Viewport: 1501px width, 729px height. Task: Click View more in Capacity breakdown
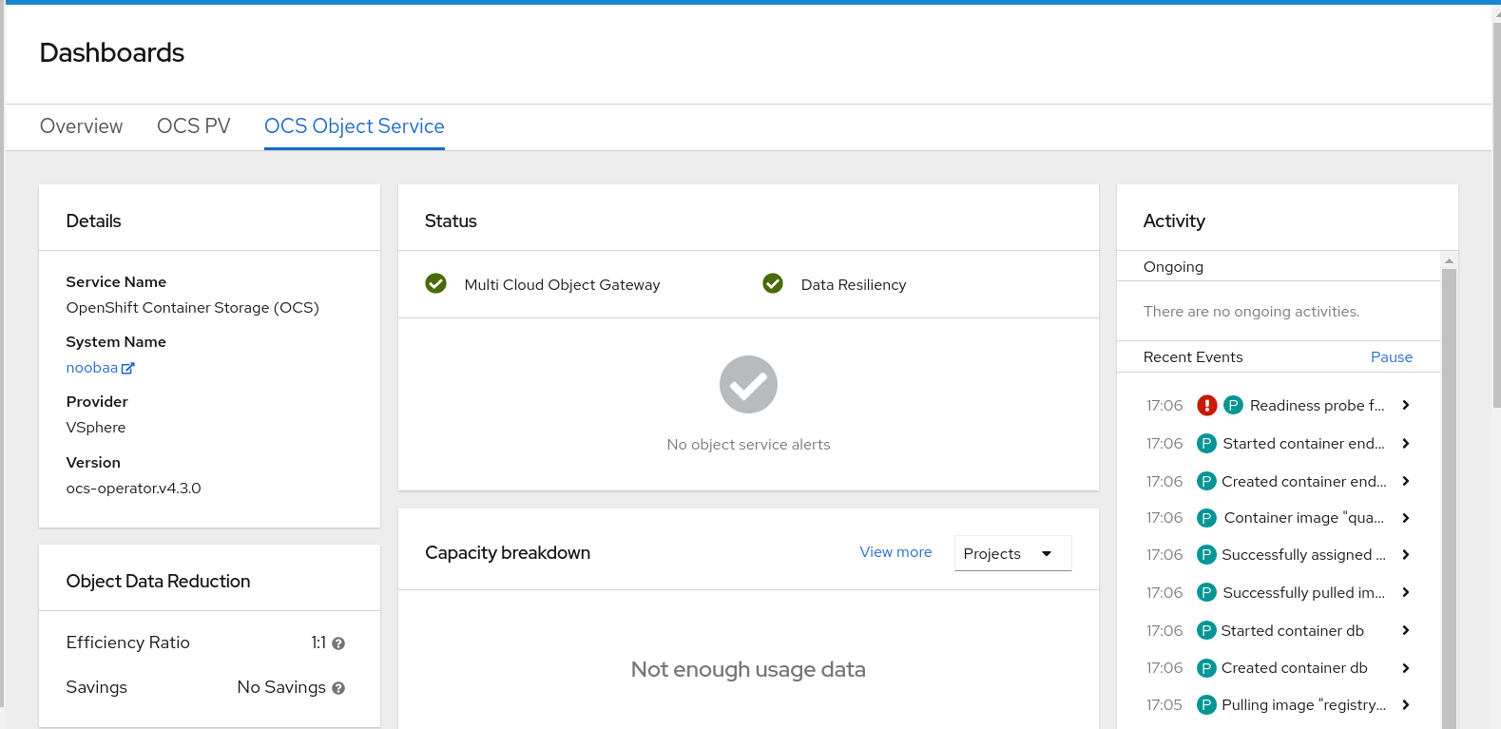(x=895, y=552)
